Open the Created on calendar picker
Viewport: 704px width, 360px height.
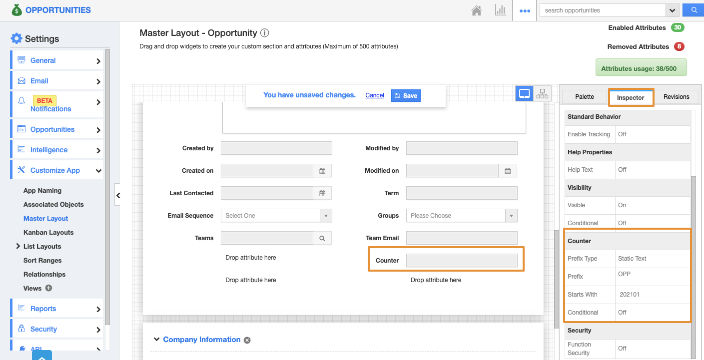[322, 171]
